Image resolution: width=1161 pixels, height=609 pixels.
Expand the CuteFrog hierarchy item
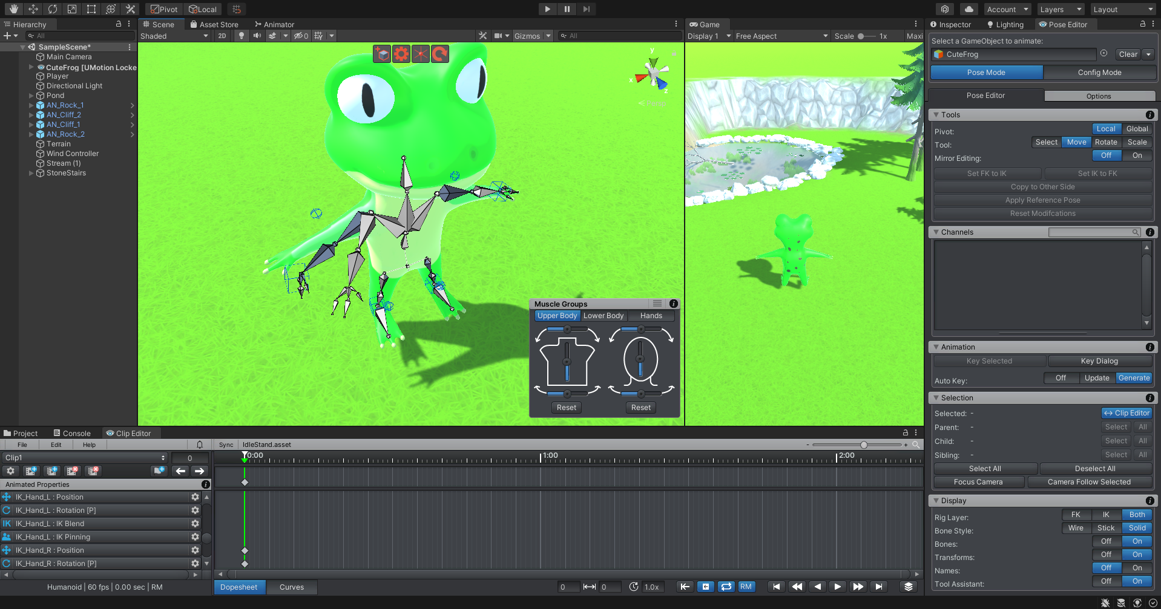(31, 67)
